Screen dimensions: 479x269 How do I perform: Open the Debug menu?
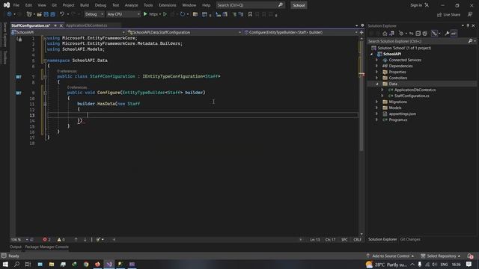click(x=100, y=5)
